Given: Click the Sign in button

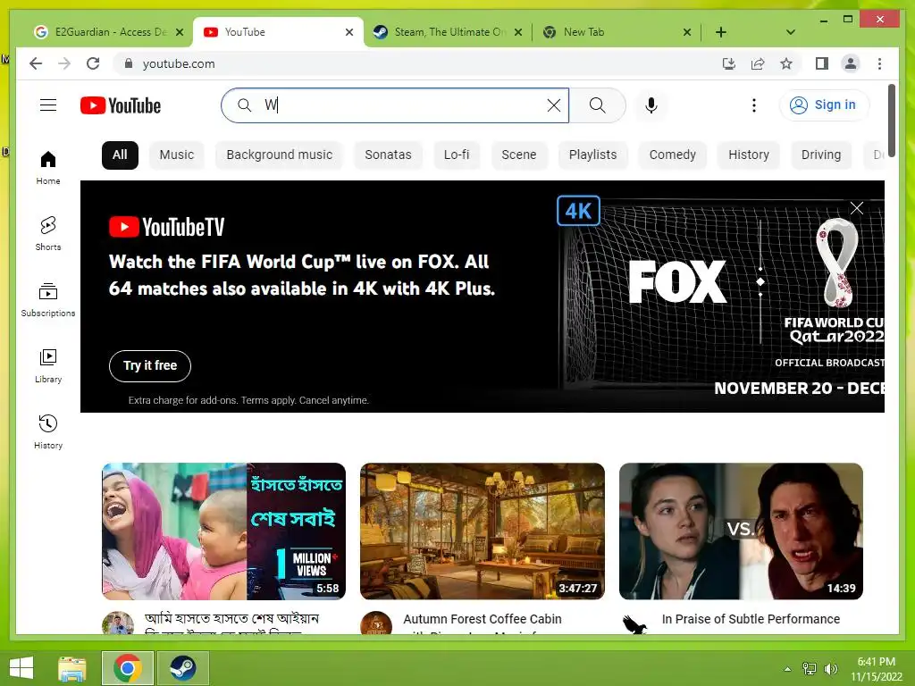Looking at the screenshot, I should coord(823,105).
